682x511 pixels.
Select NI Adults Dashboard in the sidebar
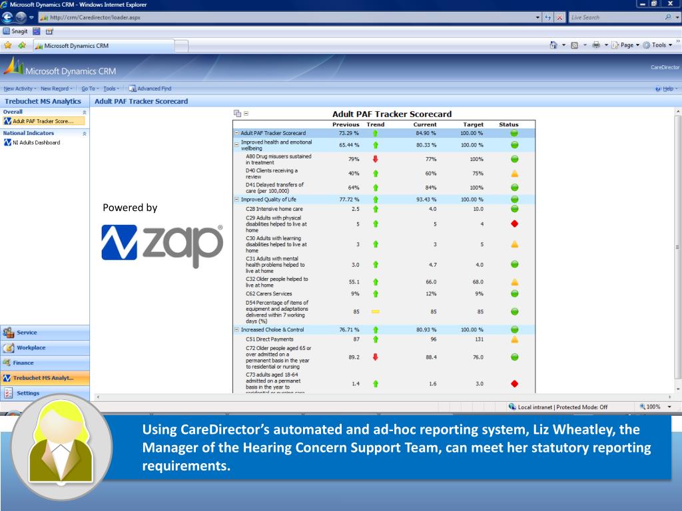(x=32, y=142)
